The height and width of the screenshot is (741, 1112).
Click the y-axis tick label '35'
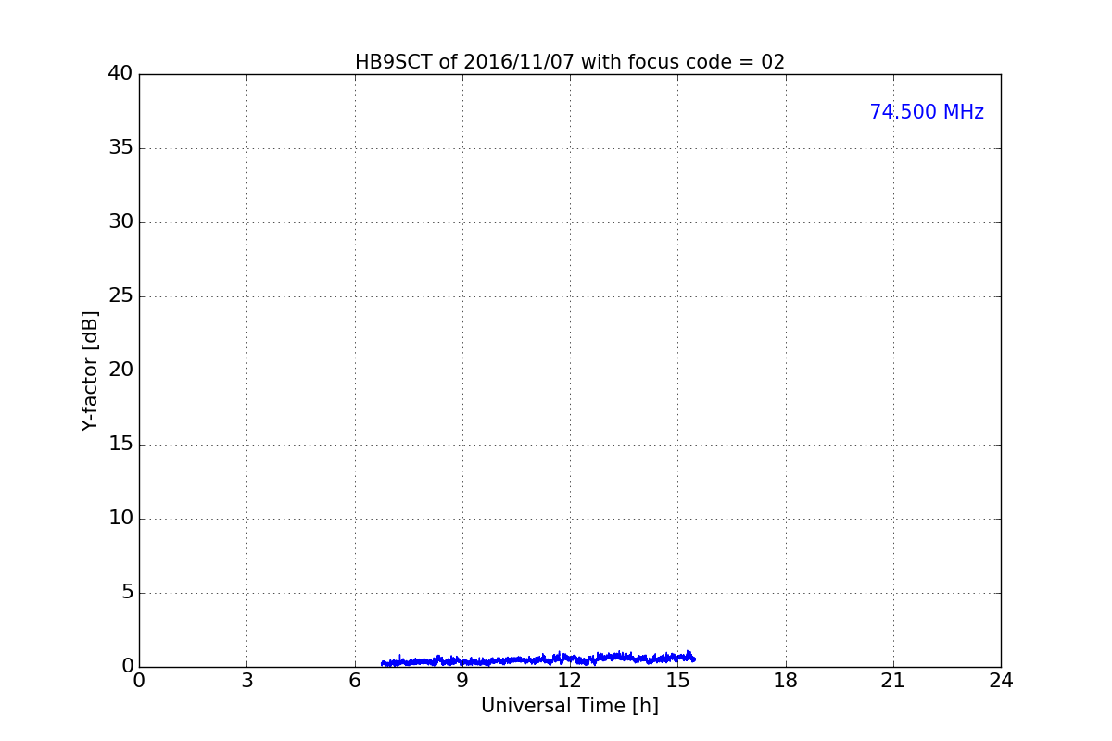coord(120,148)
